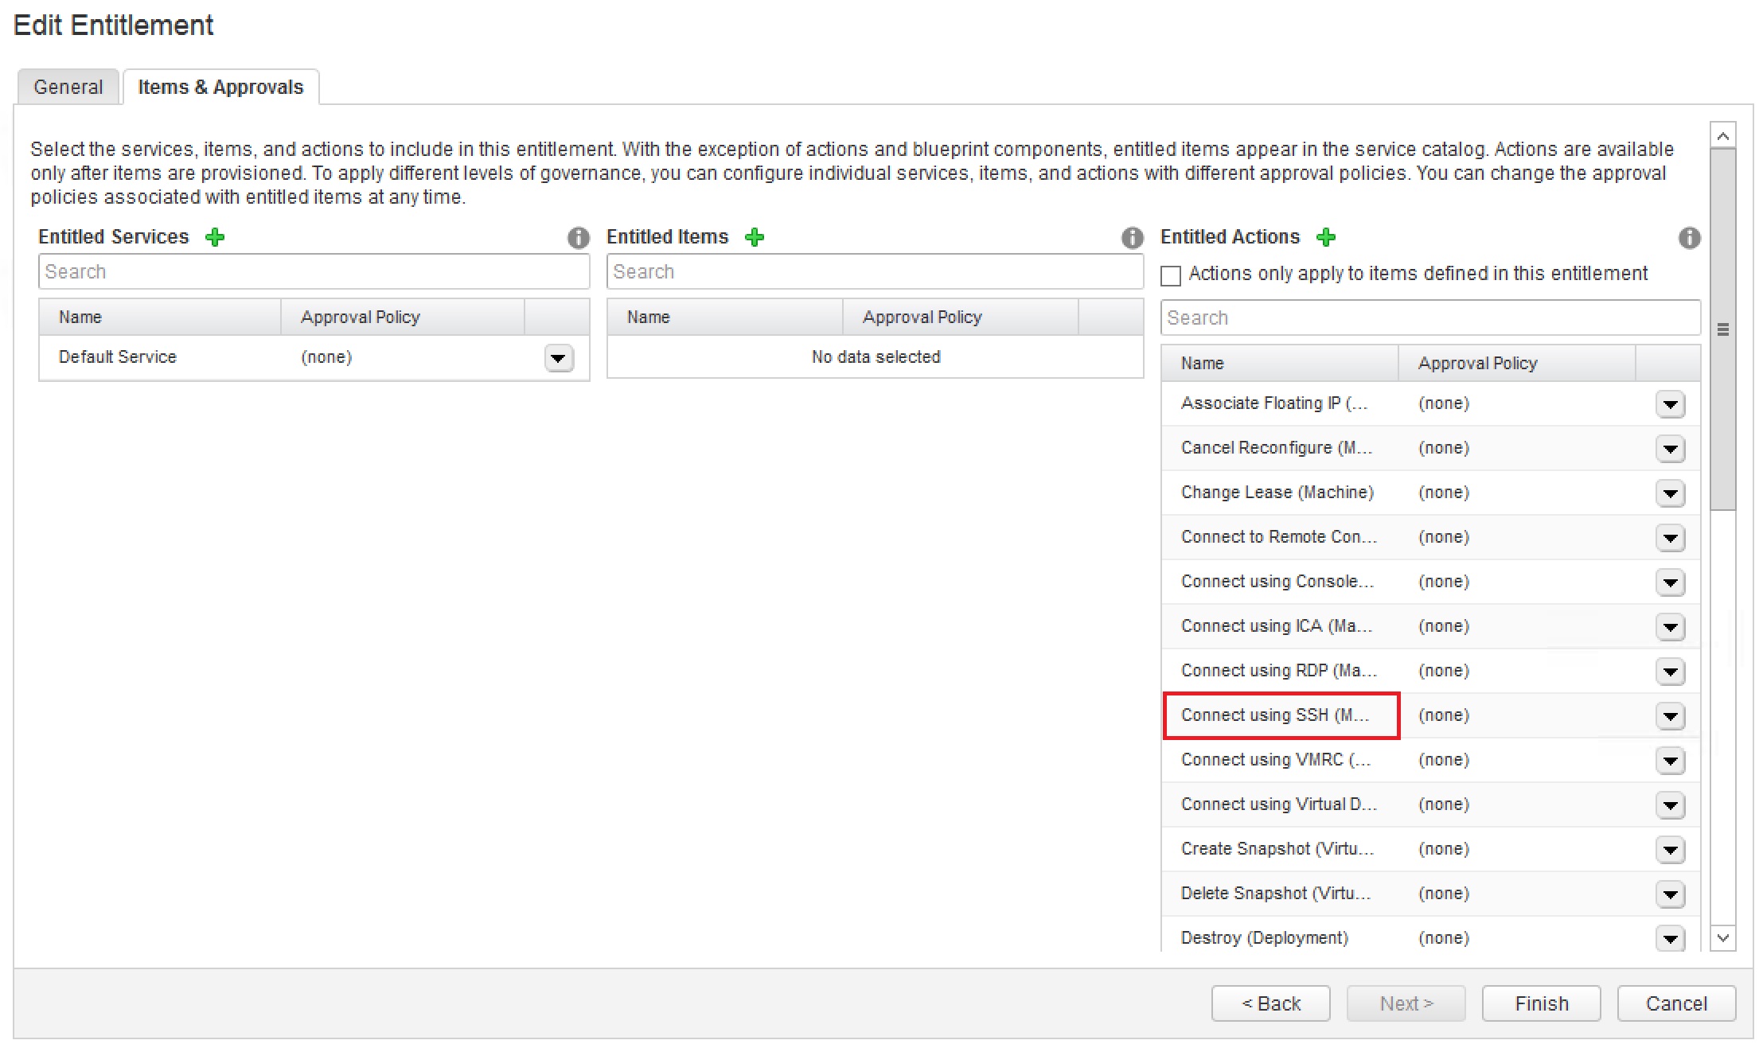
Task: Select the Items & Approvals tab
Action: pos(220,87)
